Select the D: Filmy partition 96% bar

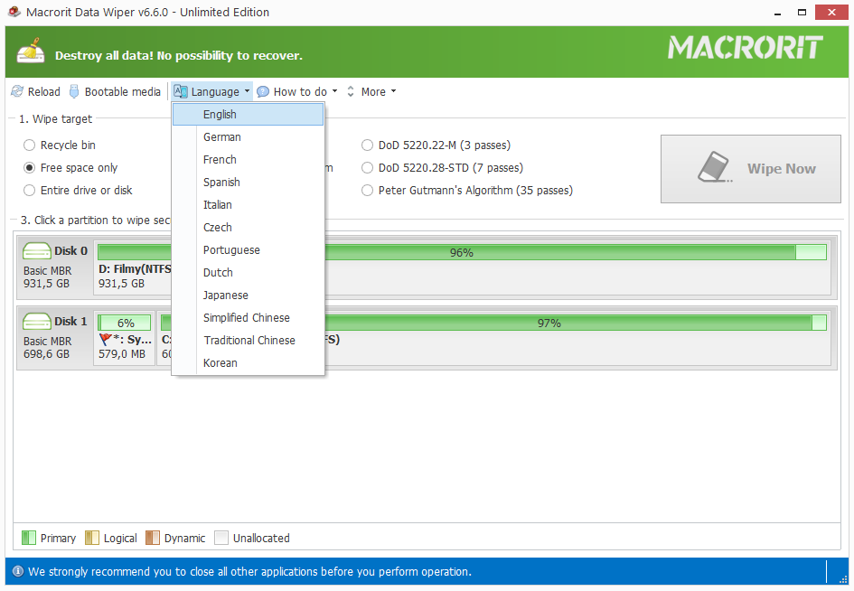pos(462,252)
